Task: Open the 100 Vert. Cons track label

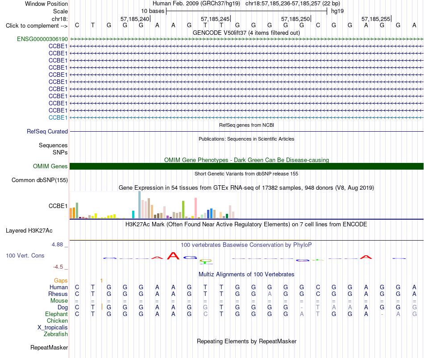Action: [x=25, y=255]
